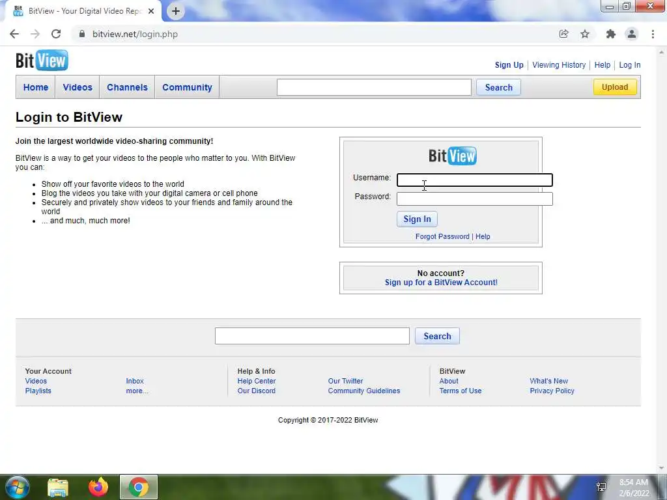Open the Videos navigation tab
The height and width of the screenshot is (500, 667).
(x=78, y=87)
